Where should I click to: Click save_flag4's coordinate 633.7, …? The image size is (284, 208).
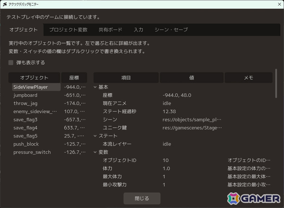(x=74, y=128)
